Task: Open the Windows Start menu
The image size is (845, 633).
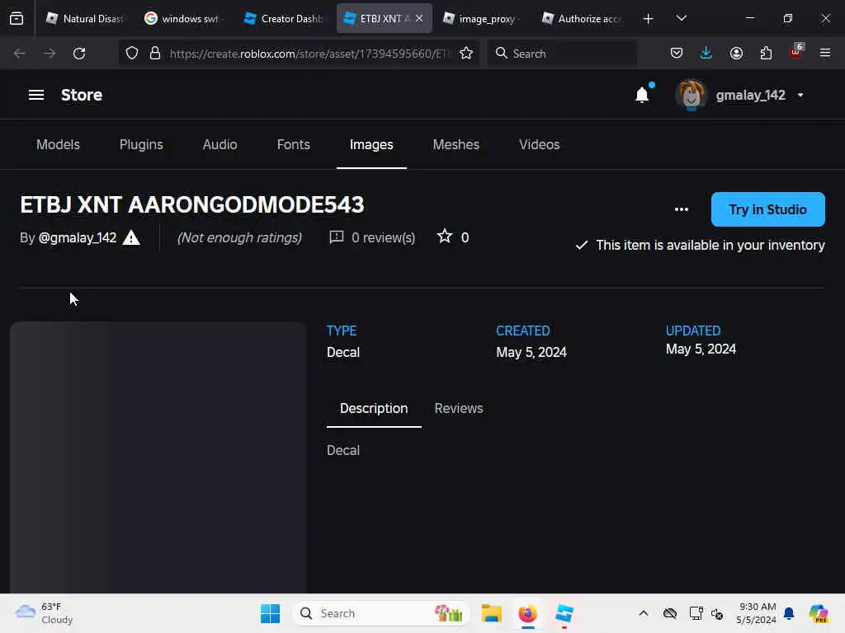Action: 270,613
